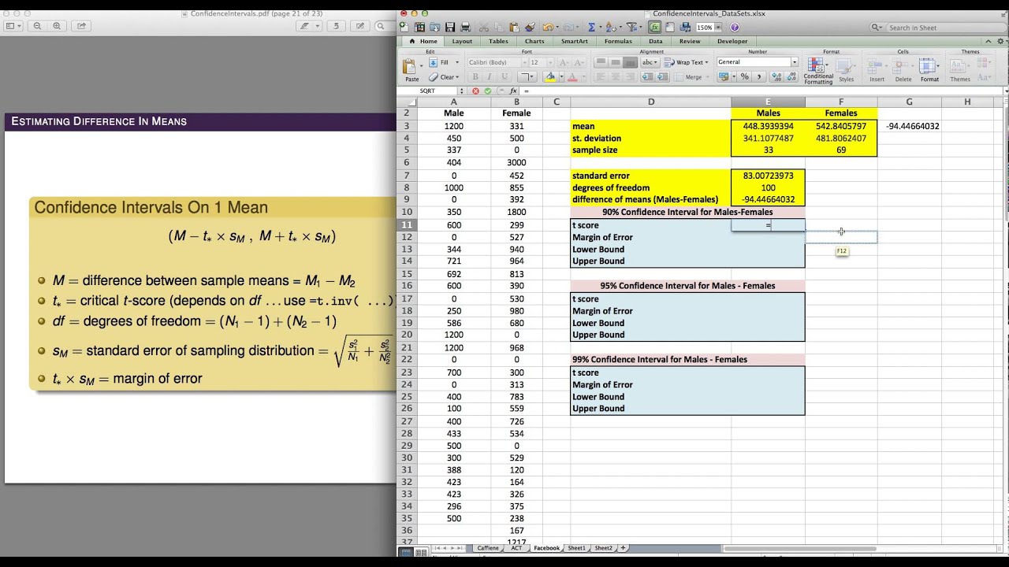
Task: Open Excel Help purple question icon
Action: pyautogui.click(x=735, y=27)
